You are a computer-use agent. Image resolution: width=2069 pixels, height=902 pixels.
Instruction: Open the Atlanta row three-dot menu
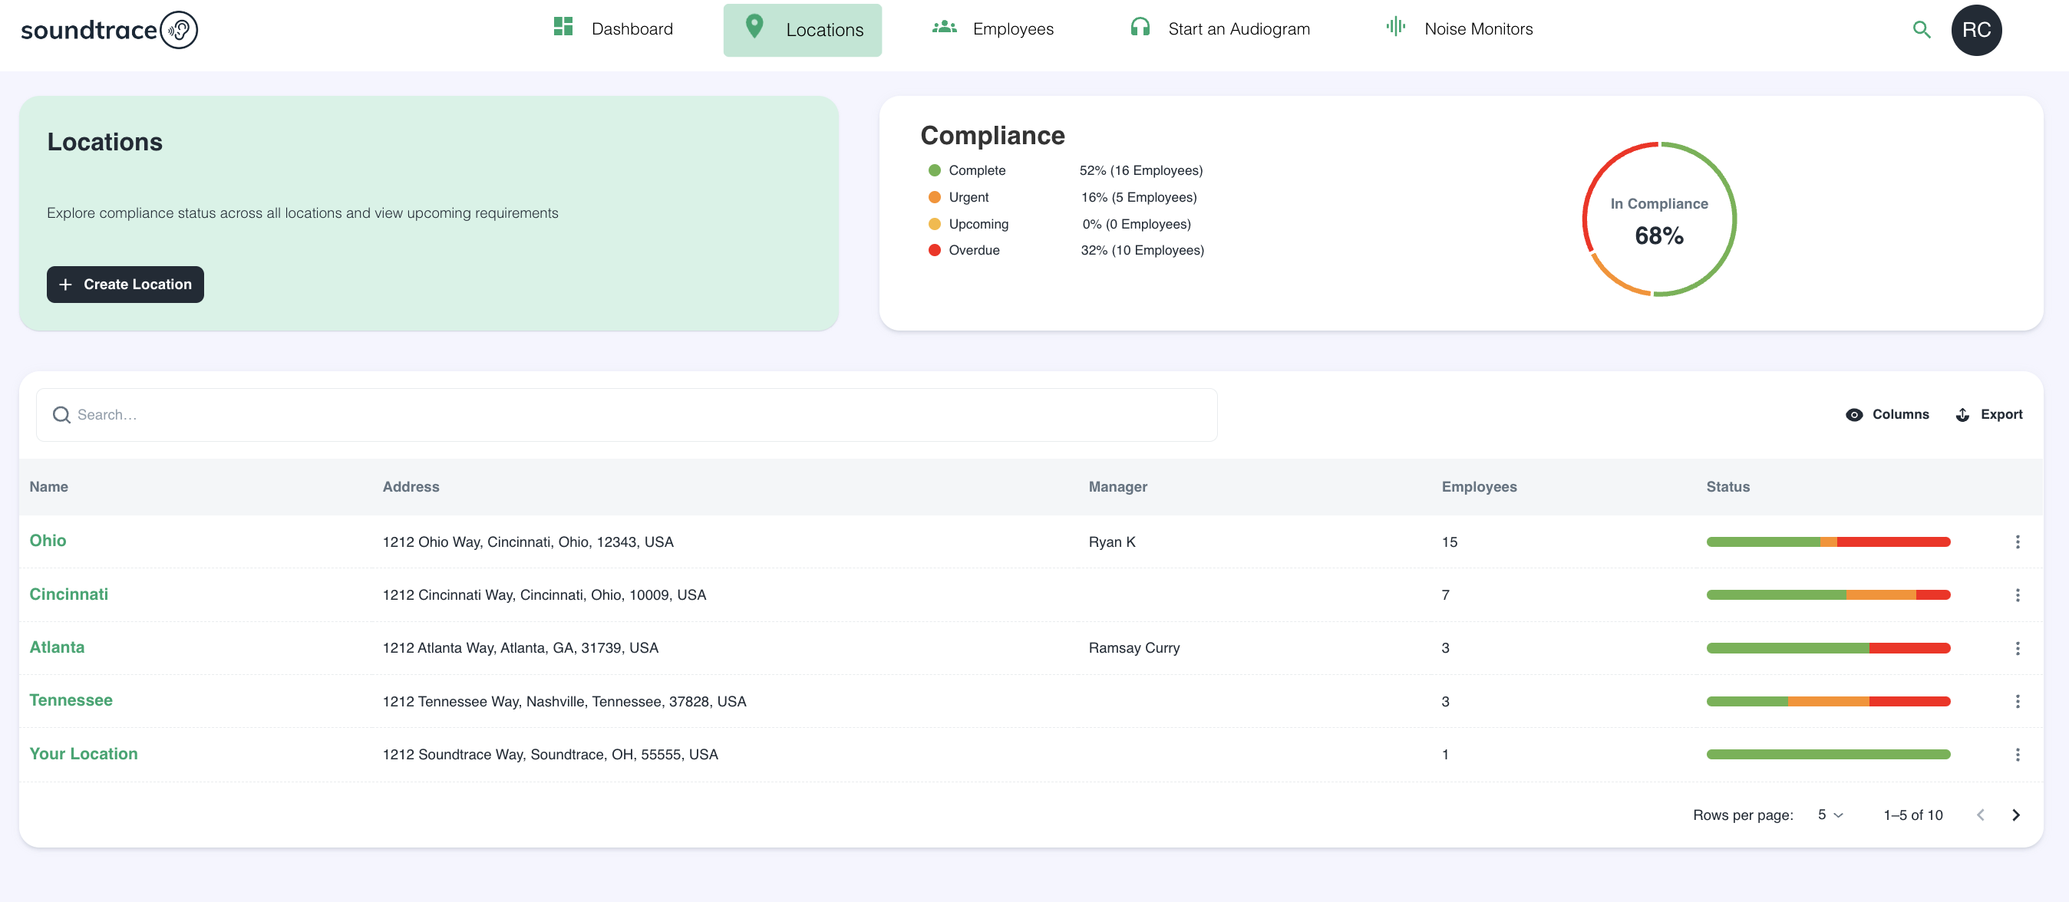pyautogui.click(x=2017, y=647)
